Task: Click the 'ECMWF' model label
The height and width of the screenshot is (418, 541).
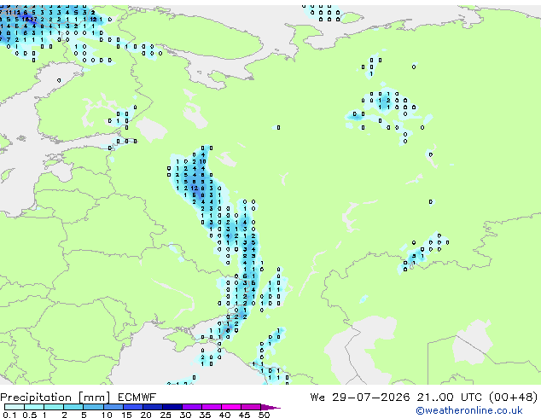Action: tap(137, 398)
